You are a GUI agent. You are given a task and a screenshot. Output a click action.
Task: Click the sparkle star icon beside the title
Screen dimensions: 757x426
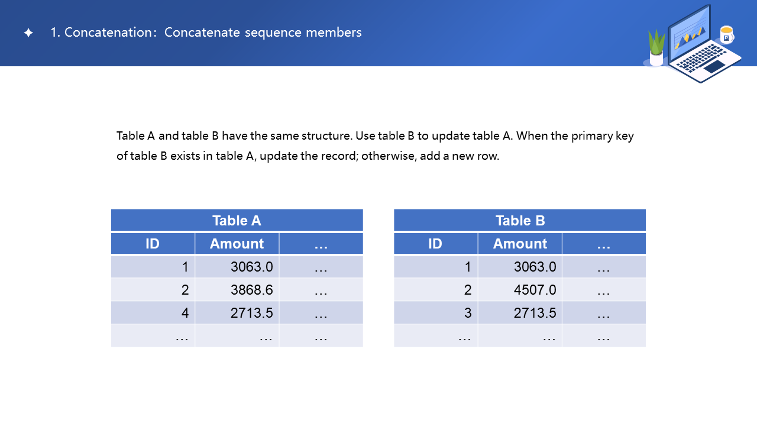(x=28, y=33)
